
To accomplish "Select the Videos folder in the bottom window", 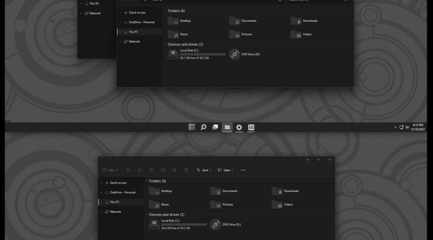I will click(283, 205).
